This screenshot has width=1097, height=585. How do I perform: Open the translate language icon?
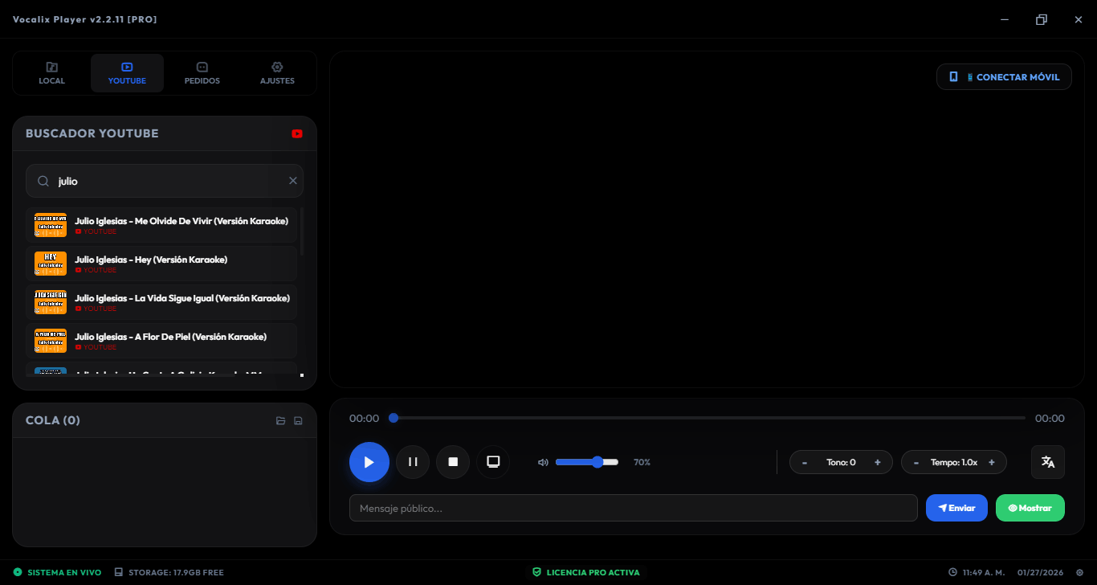point(1047,462)
